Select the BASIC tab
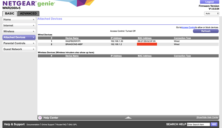This screenshot has width=222, height=128. pyautogui.click(x=10, y=13)
